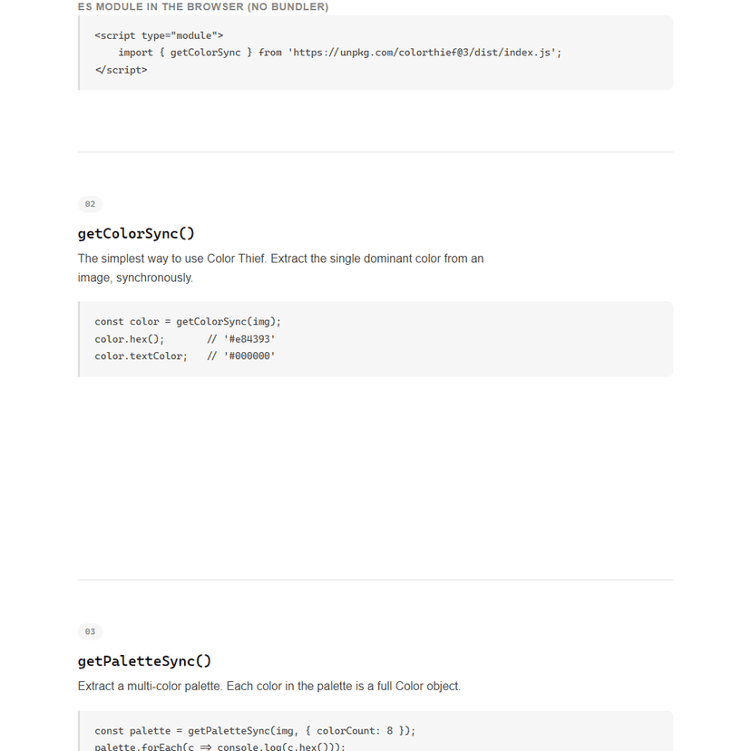Click the opening script type="module" line
The width and height of the screenshot is (751, 751).
(x=159, y=35)
